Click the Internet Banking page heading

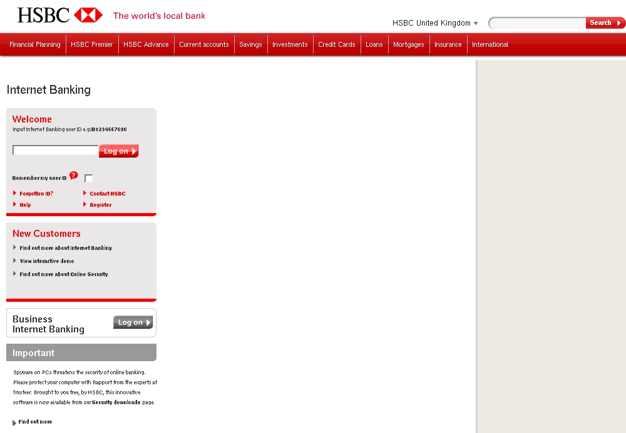tap(49, 90)
